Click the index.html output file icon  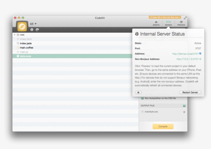18,39
